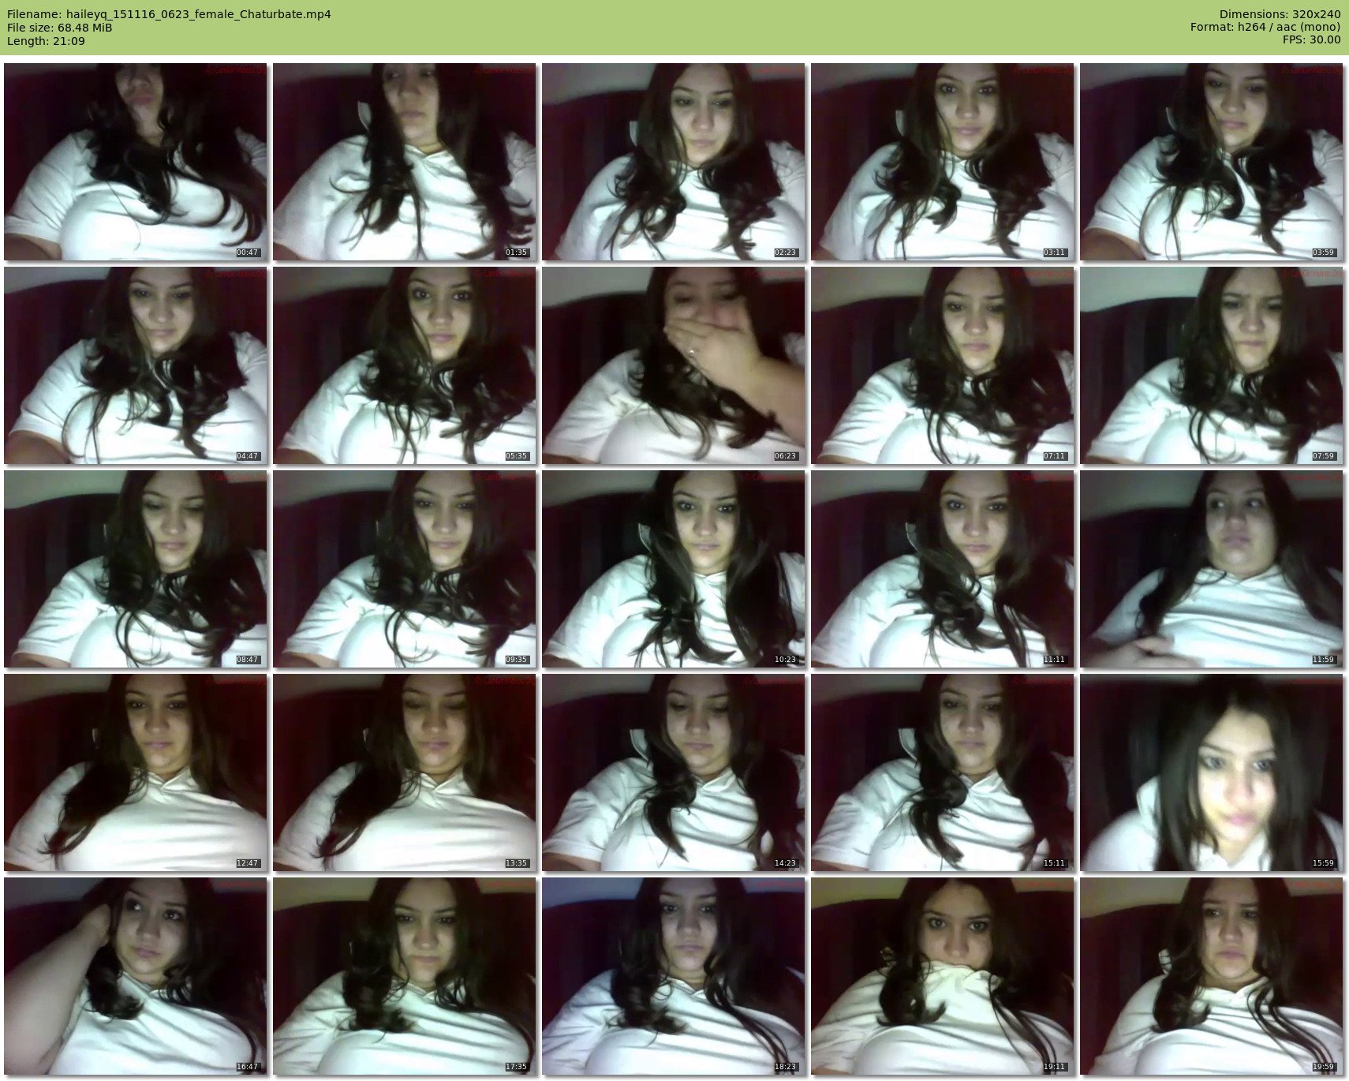The width and height of the screenshot is (1349, 1081).
Task: Click the Dimensions 320x240 label
Action: [1280, 14]
